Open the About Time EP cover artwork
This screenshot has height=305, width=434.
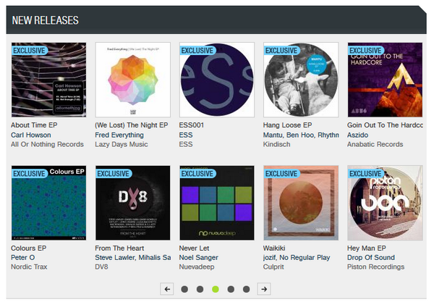click(x=48, y=80)
